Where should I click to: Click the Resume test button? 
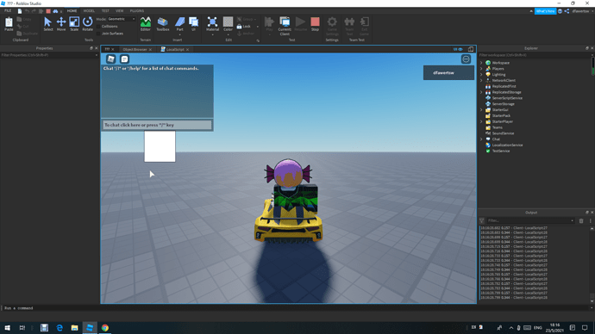[300, 24]
